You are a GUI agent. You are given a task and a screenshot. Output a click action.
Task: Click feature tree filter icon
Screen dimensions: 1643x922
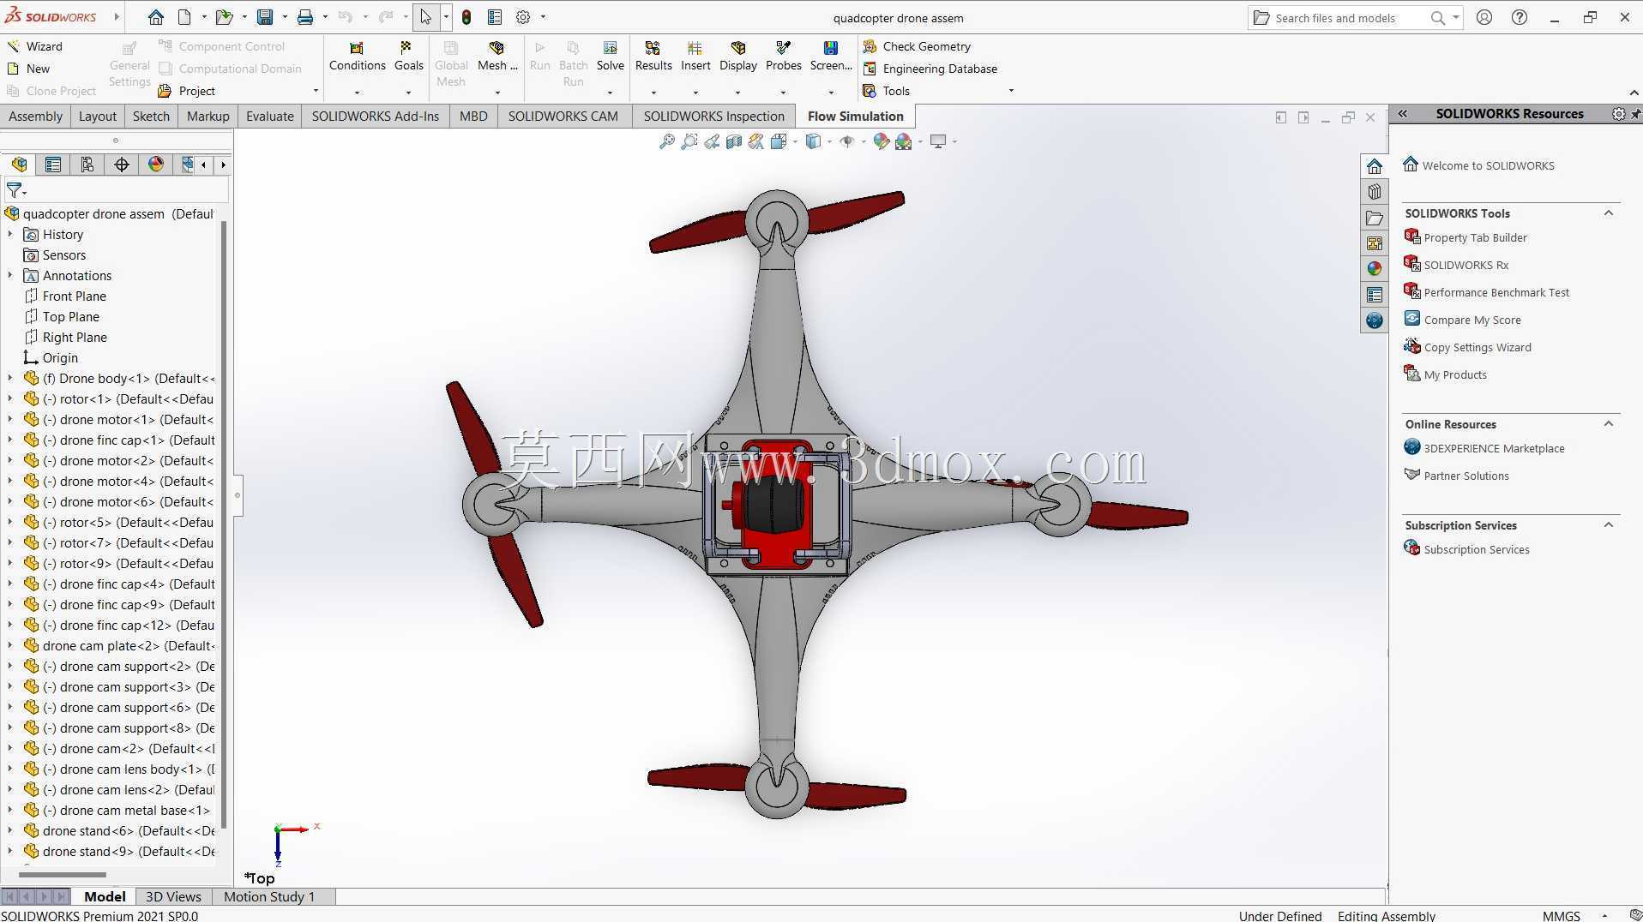pos(15,190)
